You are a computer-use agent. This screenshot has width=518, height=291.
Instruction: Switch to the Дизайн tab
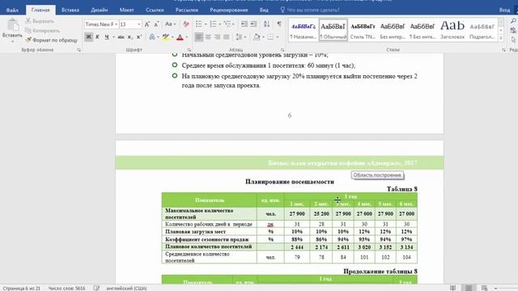click(100, 10)
